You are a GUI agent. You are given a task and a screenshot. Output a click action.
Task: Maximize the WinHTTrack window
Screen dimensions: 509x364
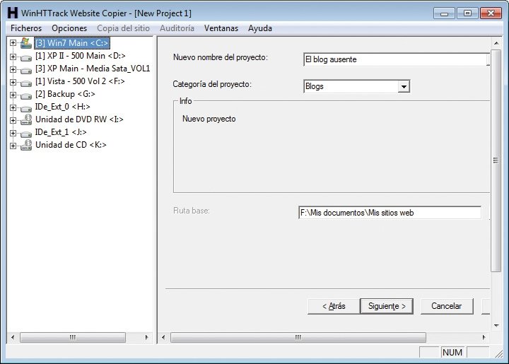pyautogui.click(x=467, y=13)
